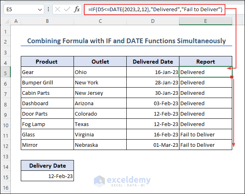Click the '03-Feb-23' date cell

(153, 103)
